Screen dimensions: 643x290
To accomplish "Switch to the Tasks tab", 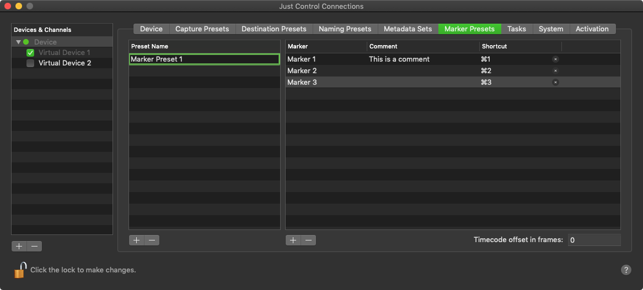I will (517, 29).
